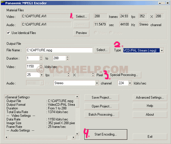Click the Help button
The width and height of the screenshot is (171, 144).
tap(150, 106)
